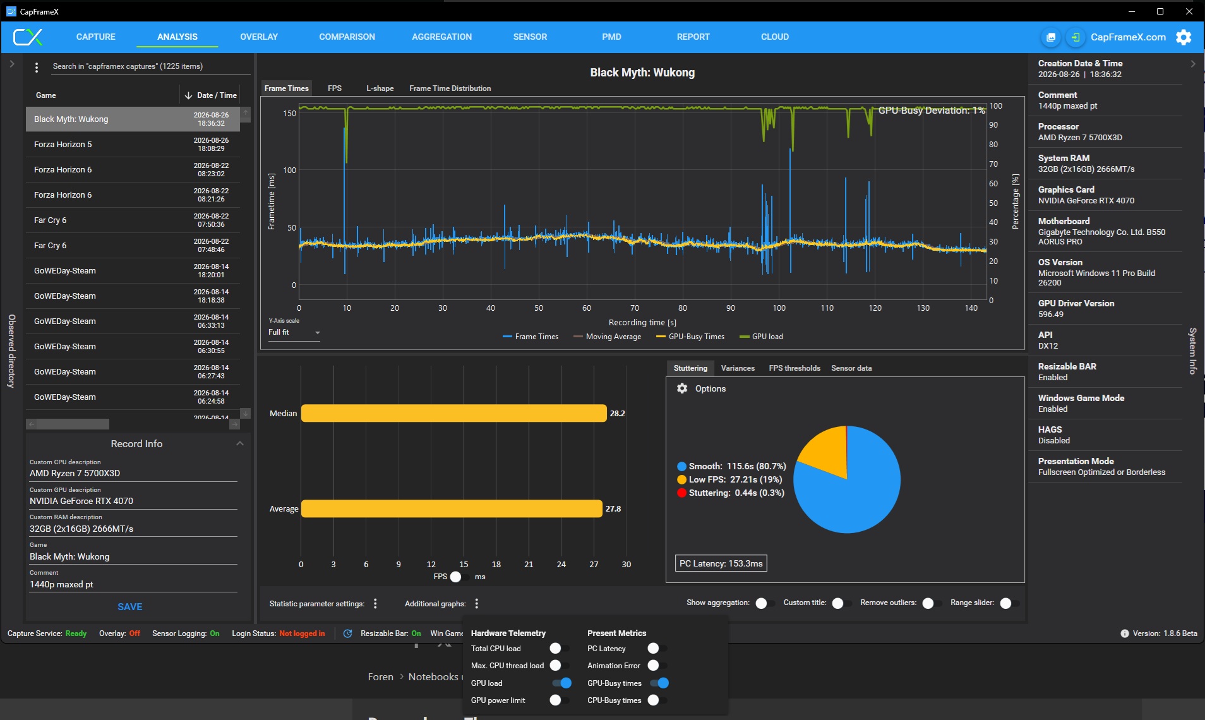Switch to the Variances tab
1205x720 pixels.
[738, 368]
